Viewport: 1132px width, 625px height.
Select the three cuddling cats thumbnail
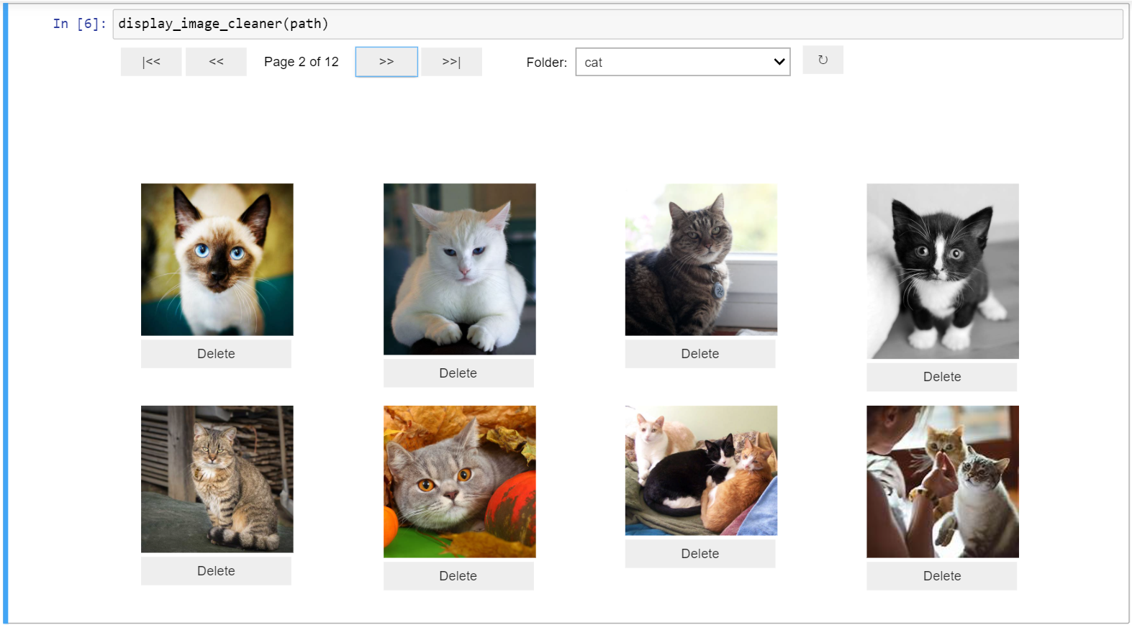702,470
